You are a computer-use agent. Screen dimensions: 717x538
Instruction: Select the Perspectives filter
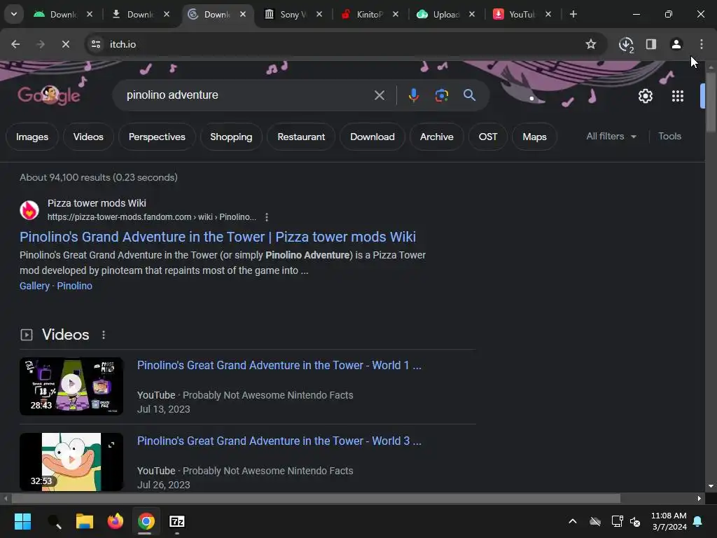click(157, 137)
